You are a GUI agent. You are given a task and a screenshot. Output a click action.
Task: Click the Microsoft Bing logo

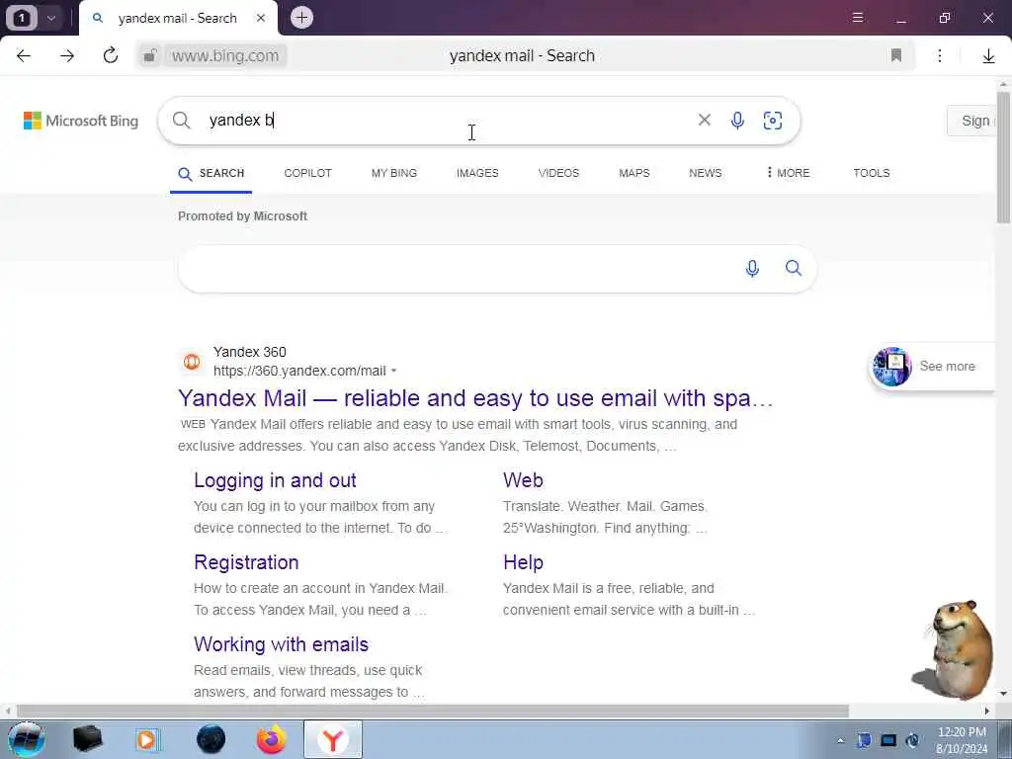tap(81, 121)
